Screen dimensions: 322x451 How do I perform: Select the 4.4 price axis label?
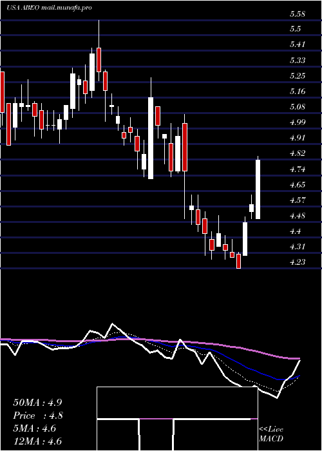[296, 231]
